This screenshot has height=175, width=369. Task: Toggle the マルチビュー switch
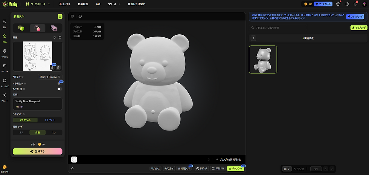tap(60, 83)
